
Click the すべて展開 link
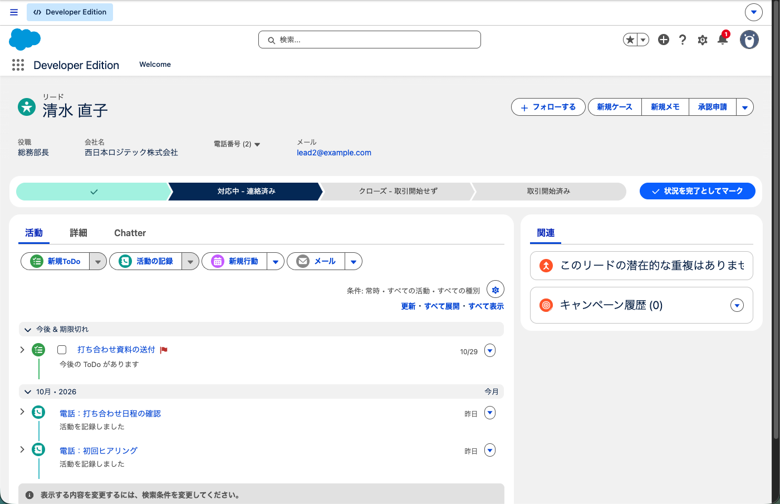[442, 306]
